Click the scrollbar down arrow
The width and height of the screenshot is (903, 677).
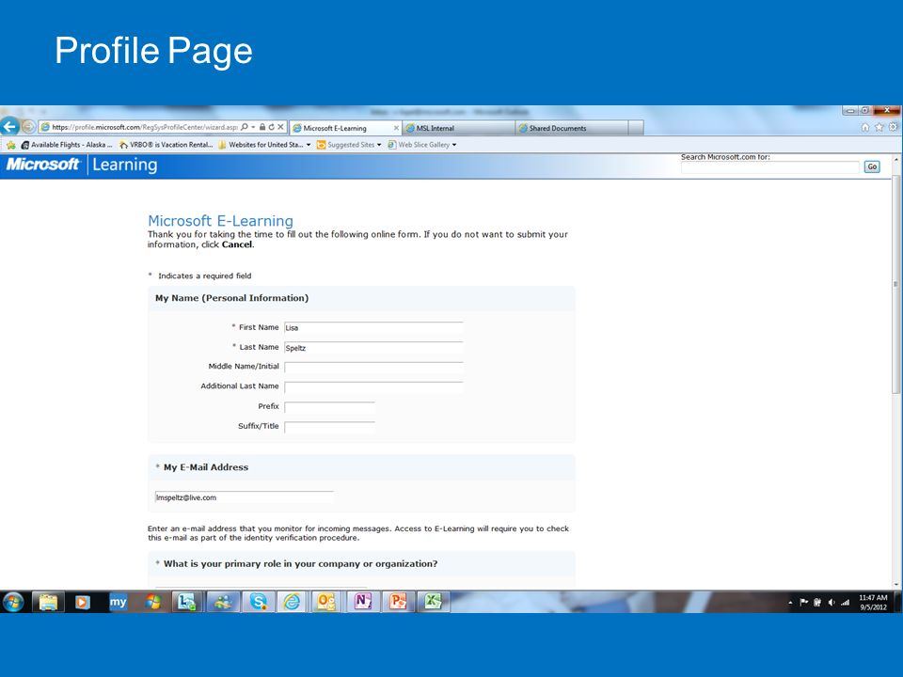pyautogui.click(x=896, y=584)
